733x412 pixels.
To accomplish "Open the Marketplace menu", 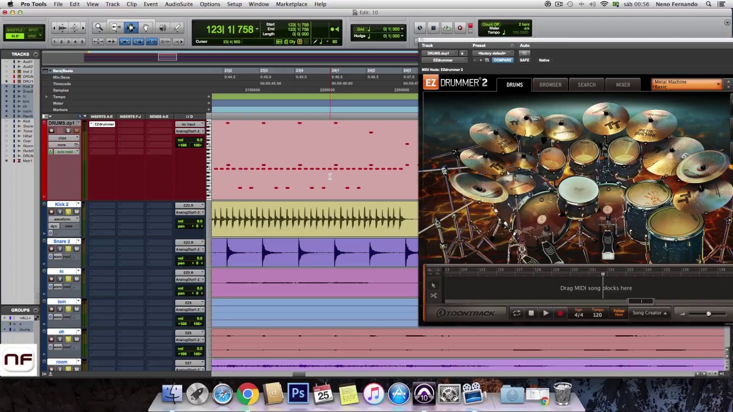I will click(x=291, y=4).
